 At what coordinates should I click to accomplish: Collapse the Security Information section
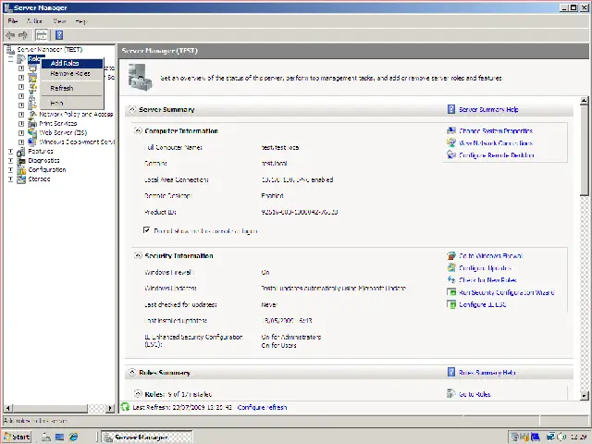(138, 255)
